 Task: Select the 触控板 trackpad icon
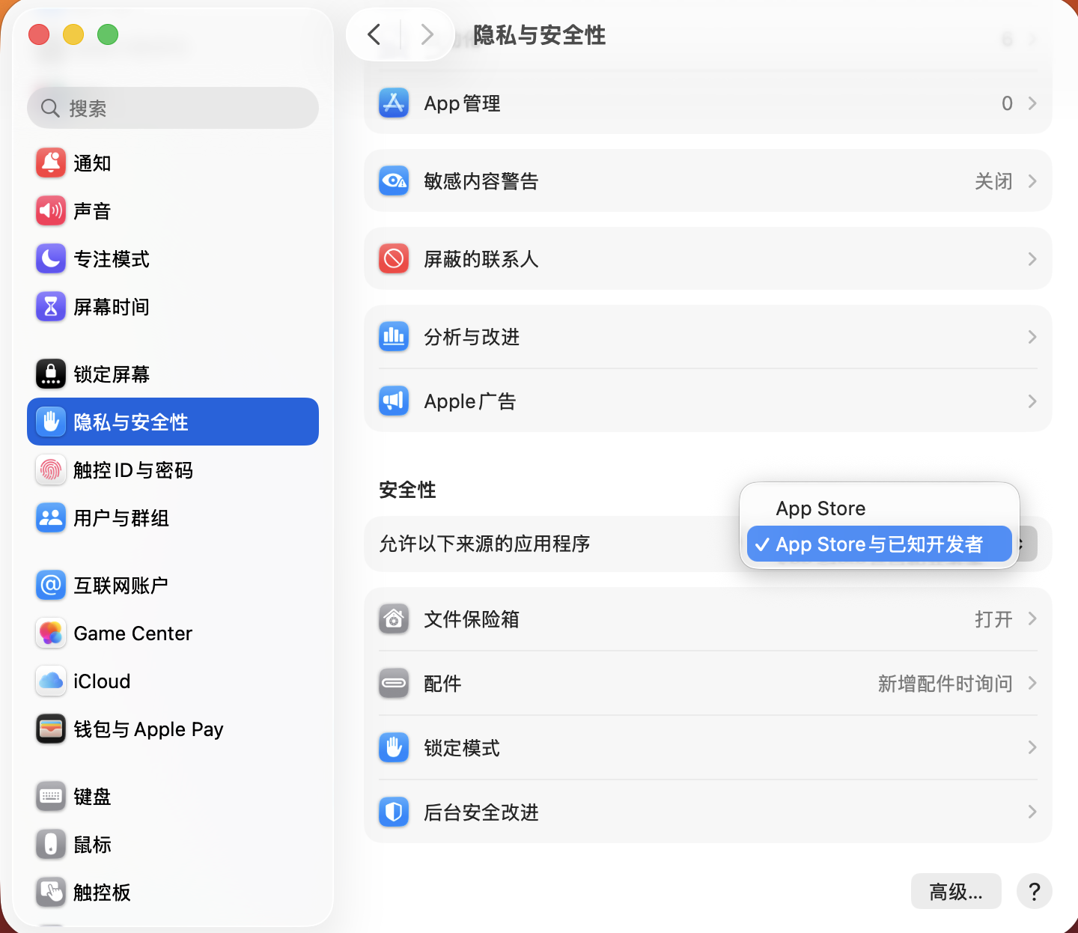point(51,893)
